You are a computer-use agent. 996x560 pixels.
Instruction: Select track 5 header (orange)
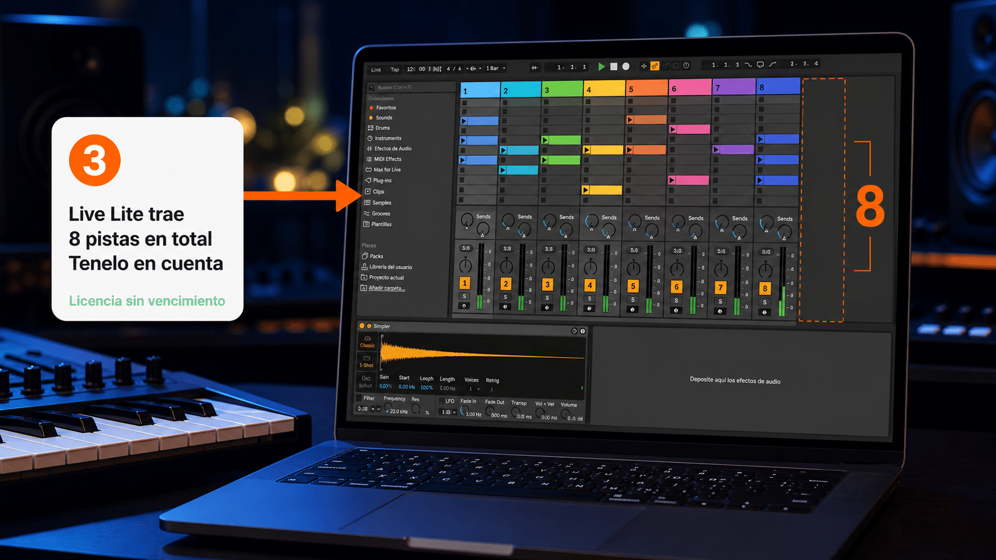(646, 88)
